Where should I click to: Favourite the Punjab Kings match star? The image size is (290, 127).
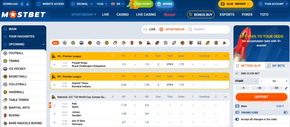tap(54, 64)
